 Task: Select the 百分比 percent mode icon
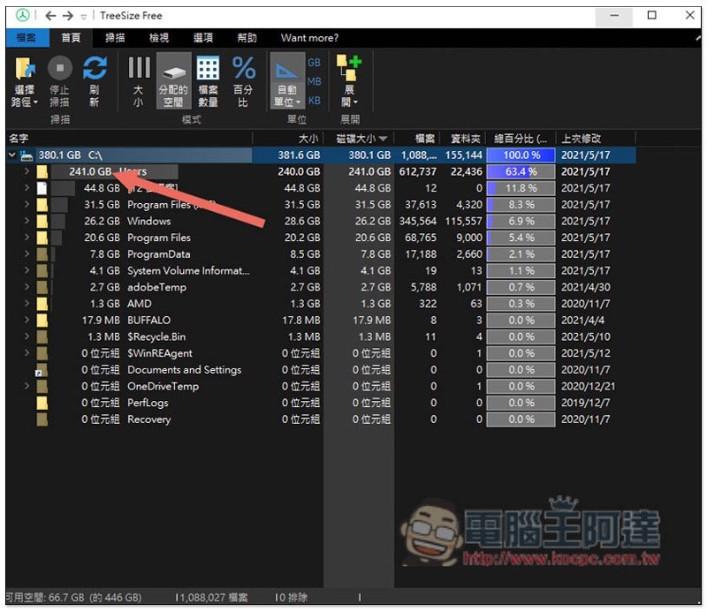click(x=243, y=69)
